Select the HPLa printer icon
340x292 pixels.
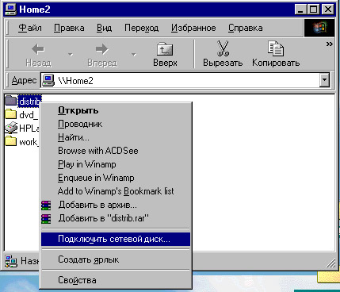[x=11, y=128]
